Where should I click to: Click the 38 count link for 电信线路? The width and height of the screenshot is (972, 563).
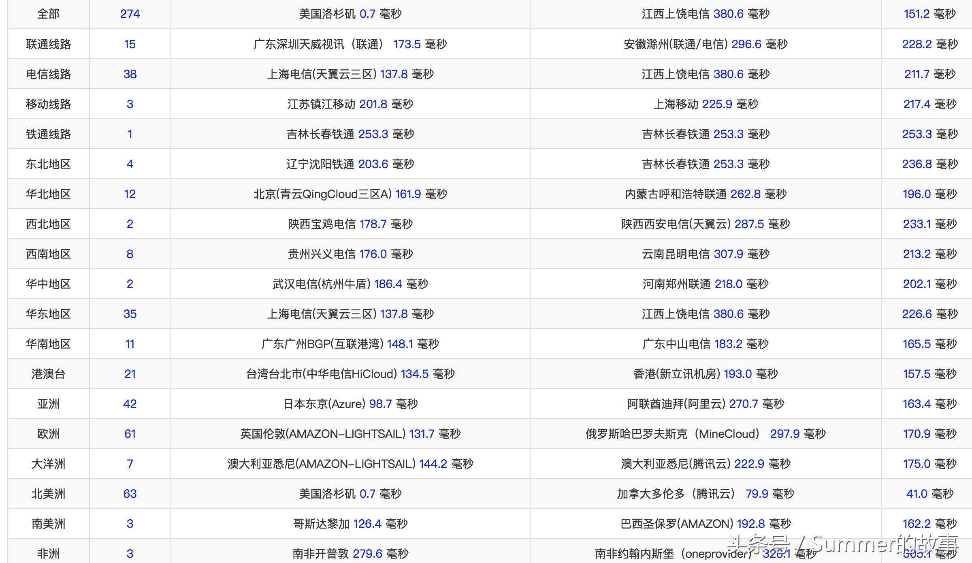(130, 74)
